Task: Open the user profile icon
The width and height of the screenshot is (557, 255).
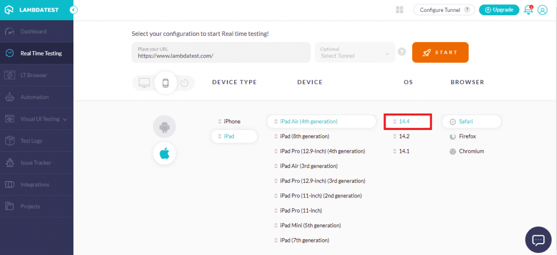Action: [x=542, y=10]
